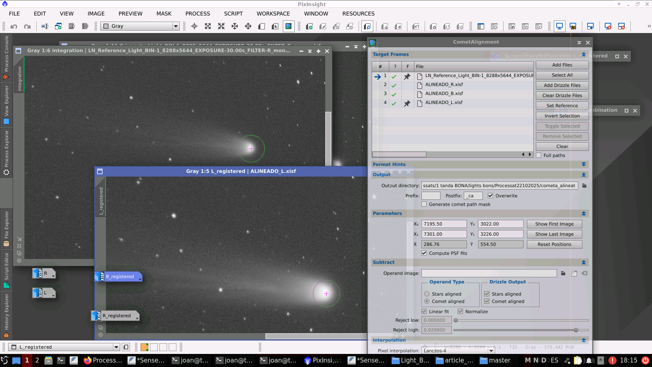Click Show First Image button
Screen dimensions: 652x367
[x=554, y=224]
